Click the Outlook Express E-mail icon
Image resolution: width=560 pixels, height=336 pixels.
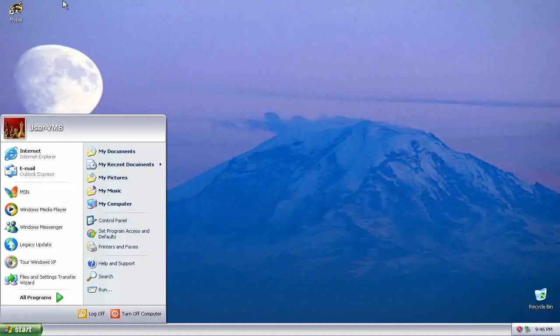(x=11, y=171)
